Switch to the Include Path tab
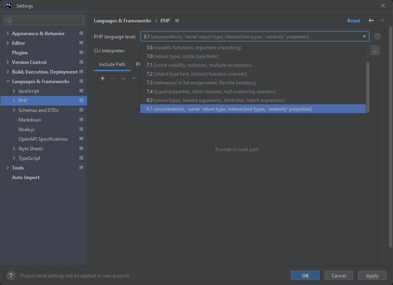This screenshot has height=285, width=393. coord(113,64)
